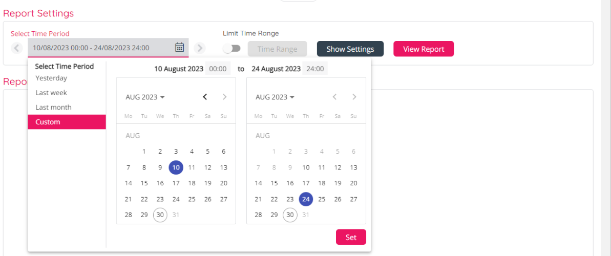Toggle the Limit Time Range switch
This screenshot has height=256, width=611.
pyautogui.click(x=231, y=49)
